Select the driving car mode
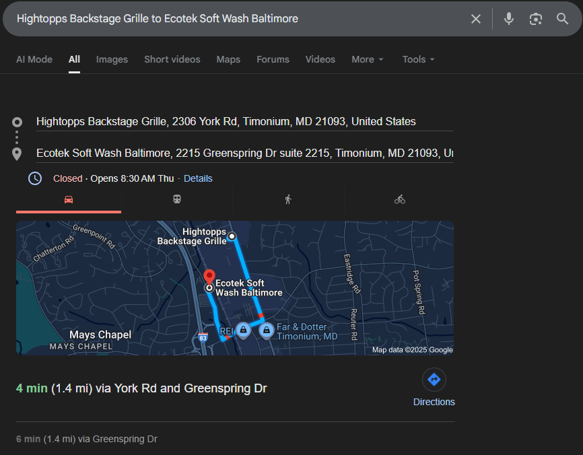The image size is (583, 455). pos(69,199)
